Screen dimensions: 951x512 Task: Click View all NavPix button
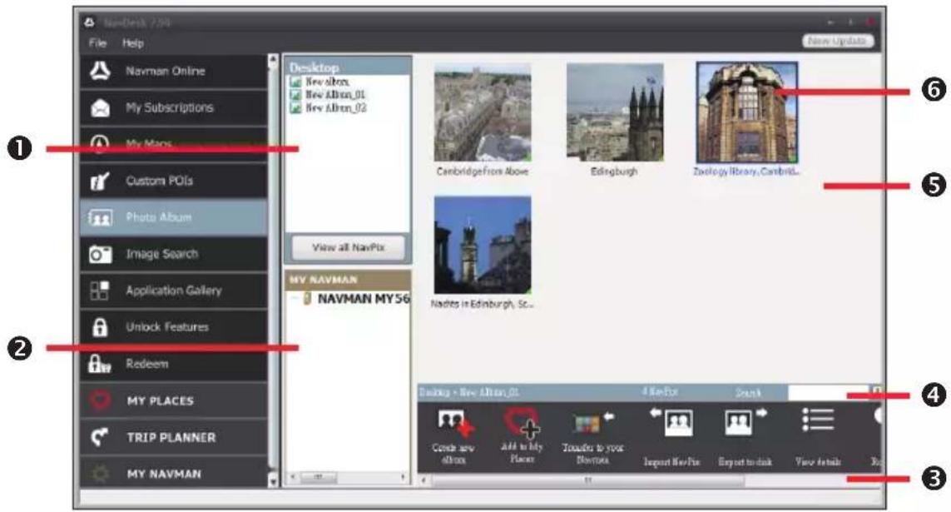coord(348,247)
